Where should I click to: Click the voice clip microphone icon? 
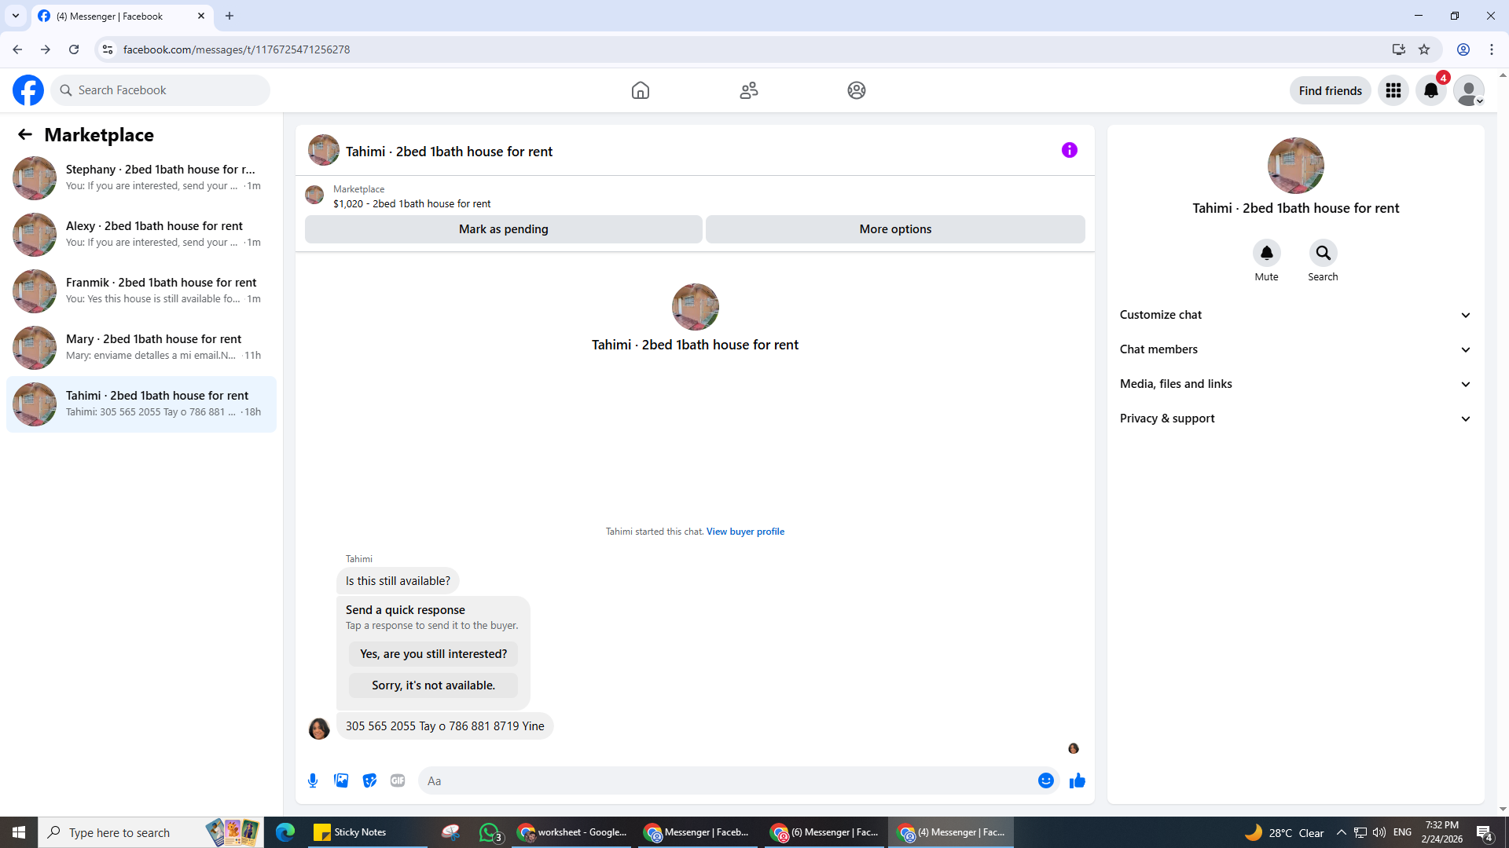[x=313, y=780]
